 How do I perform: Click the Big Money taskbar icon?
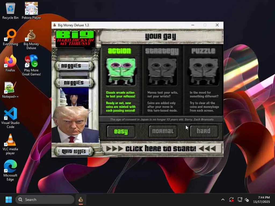pos(81,200)
